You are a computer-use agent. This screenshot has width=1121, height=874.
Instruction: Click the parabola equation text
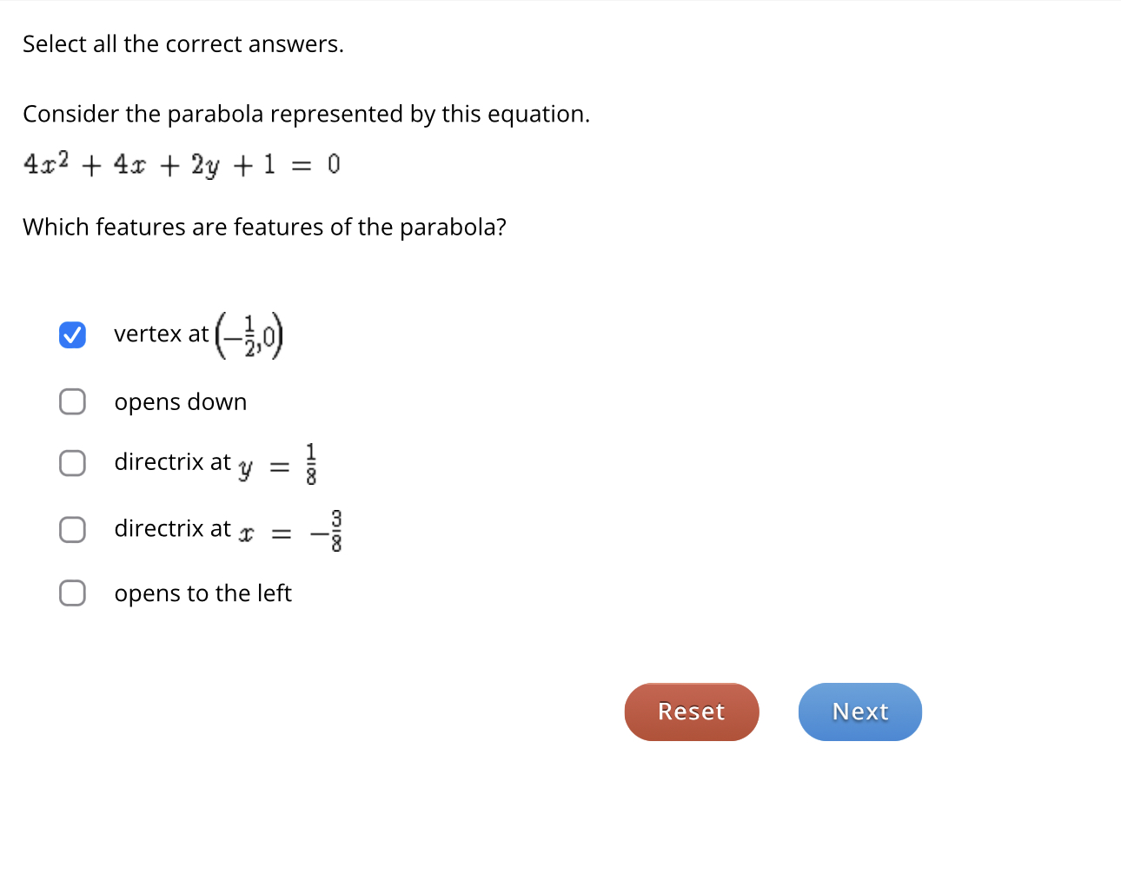click(x=180, y=163)
